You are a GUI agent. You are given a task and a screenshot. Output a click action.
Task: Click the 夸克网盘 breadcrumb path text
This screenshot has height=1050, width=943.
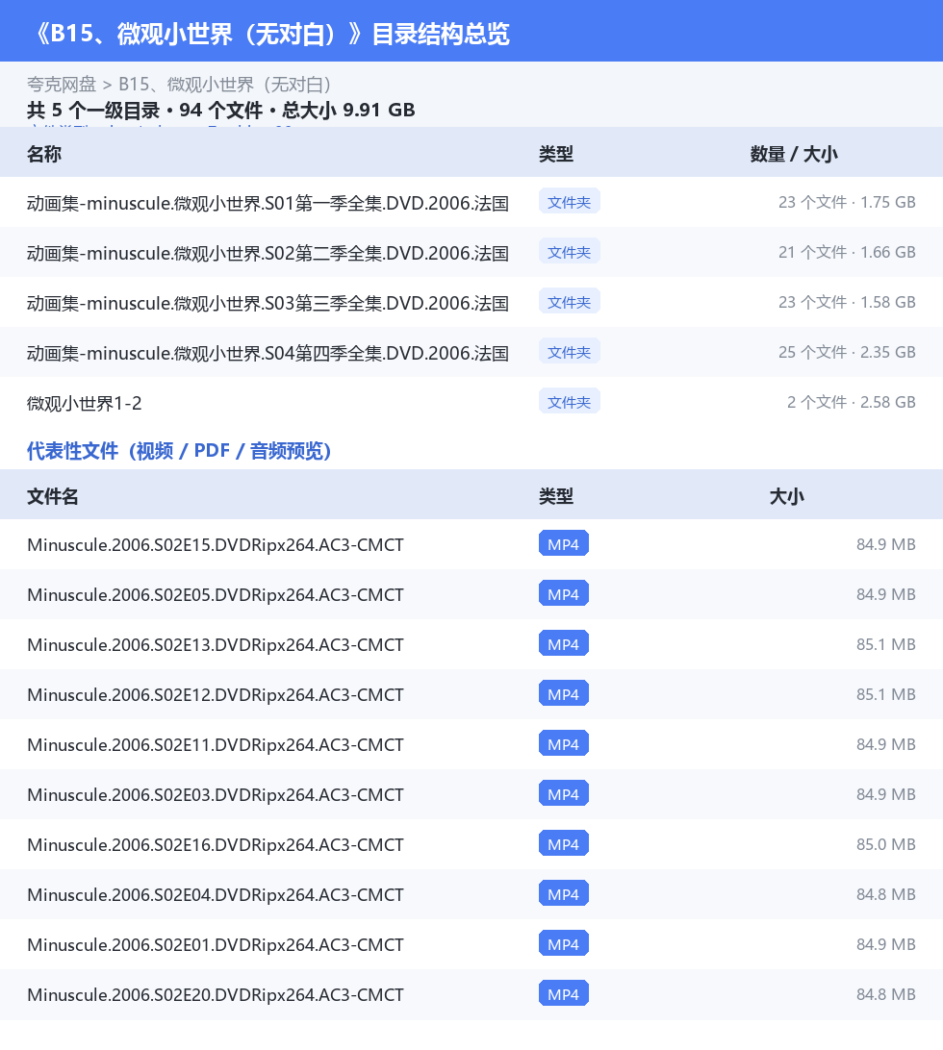pyautogui.click(x=179, y=85)
